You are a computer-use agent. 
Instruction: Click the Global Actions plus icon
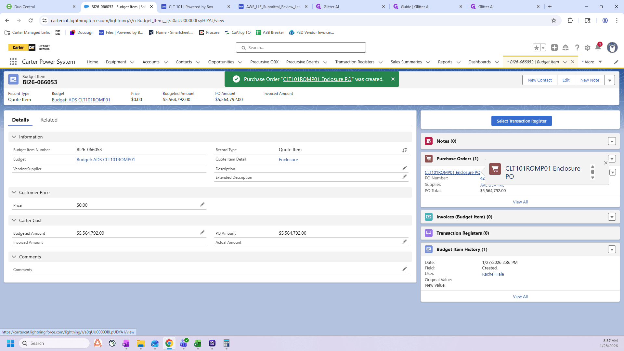click(554, 48)
